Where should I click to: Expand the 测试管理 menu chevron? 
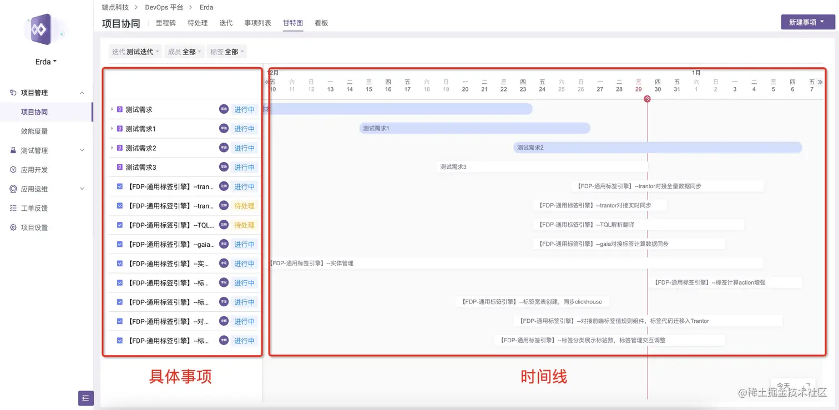click(82, 150)
